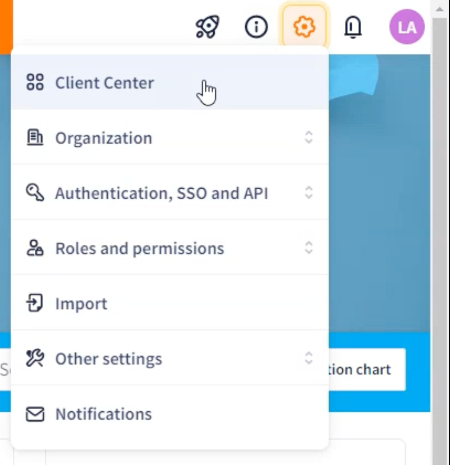
Task: Expand the Authentication, SSO and API section
Action: coord(309,193)
